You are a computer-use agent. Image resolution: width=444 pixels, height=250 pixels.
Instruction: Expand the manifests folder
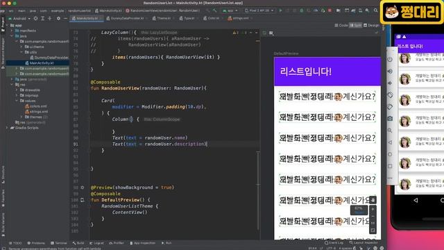click(x=12, y=31)
